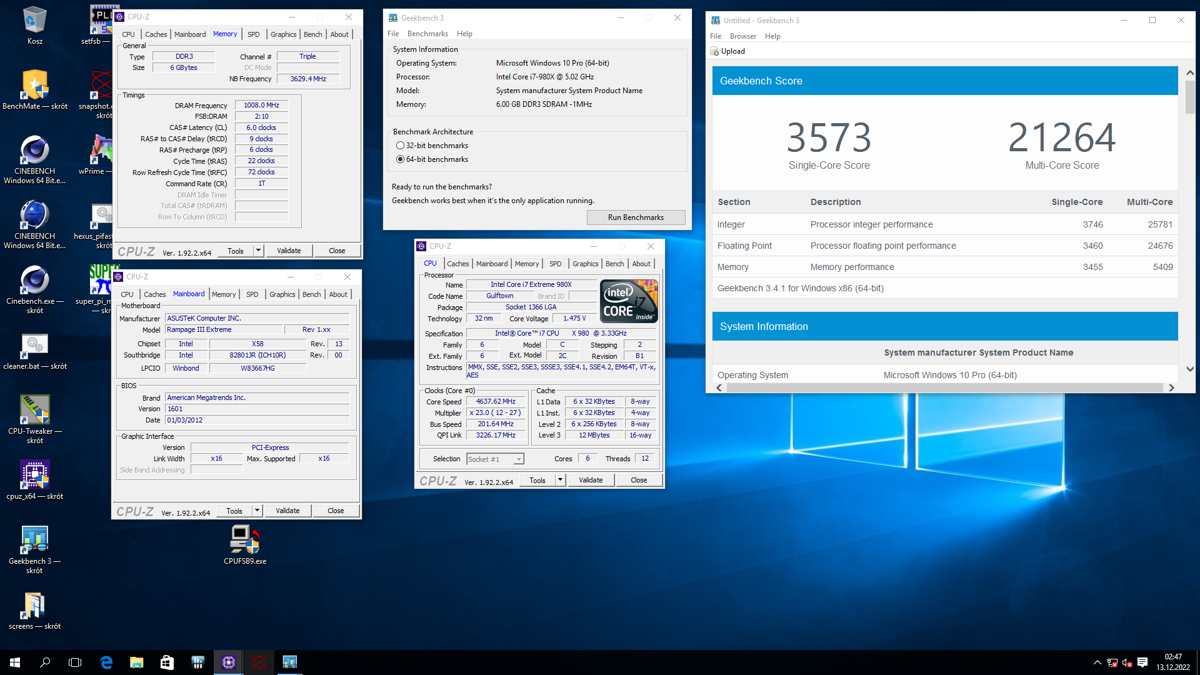The image size is (1200, 675).
Task: Open the Help menu in Geekbench 3
Action: (464, 34)
